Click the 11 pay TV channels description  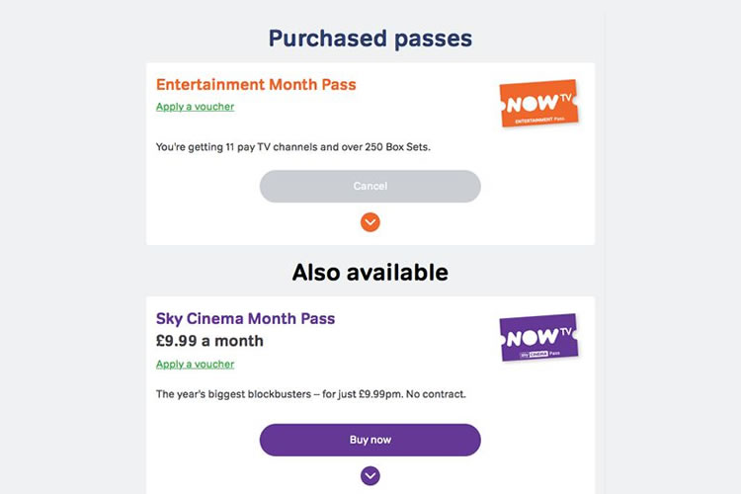click(292, 146)
